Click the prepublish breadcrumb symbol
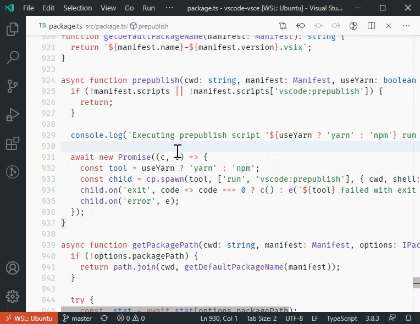Viewport: 420px width, 324px height. [153, 26]
